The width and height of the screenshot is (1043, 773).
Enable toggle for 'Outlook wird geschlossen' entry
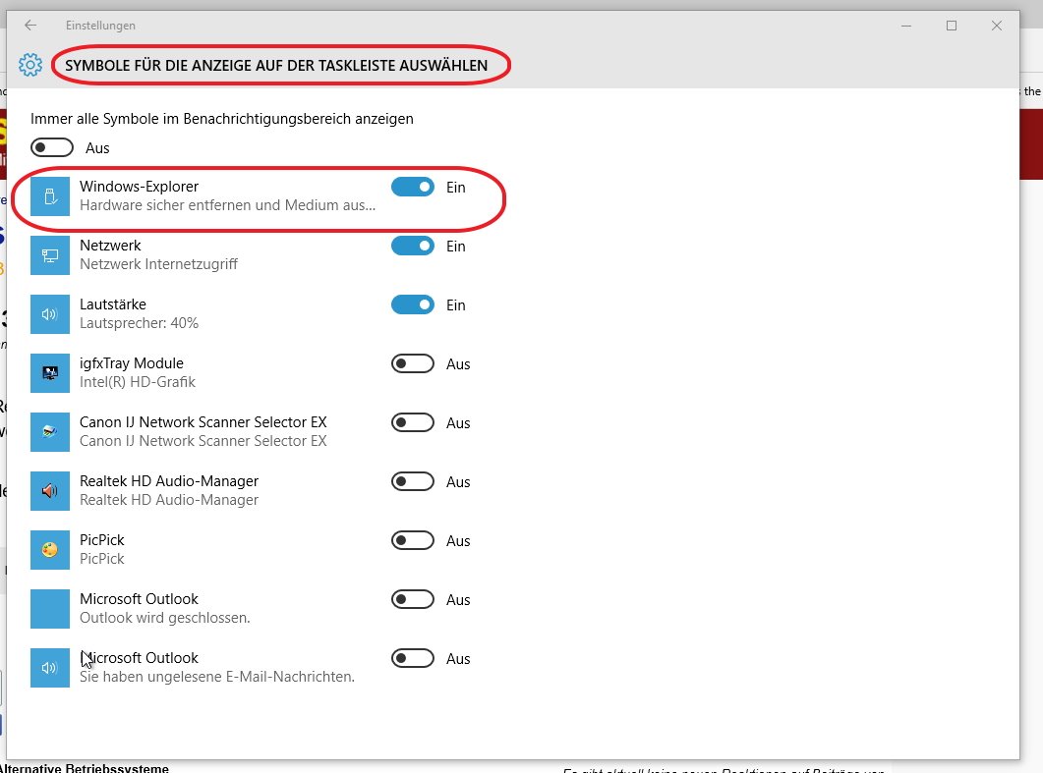[413, 599]
